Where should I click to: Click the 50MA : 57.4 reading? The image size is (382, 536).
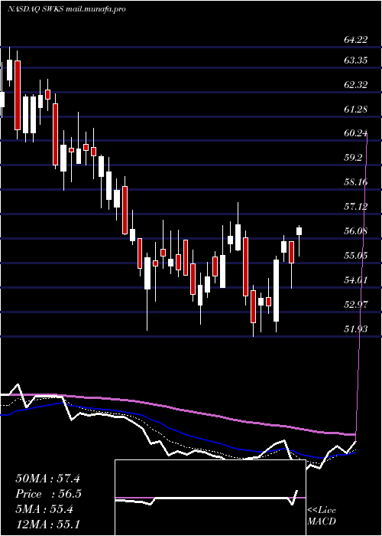click(47, 479)
